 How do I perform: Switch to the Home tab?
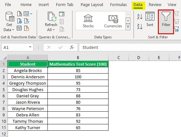[26, 5]
